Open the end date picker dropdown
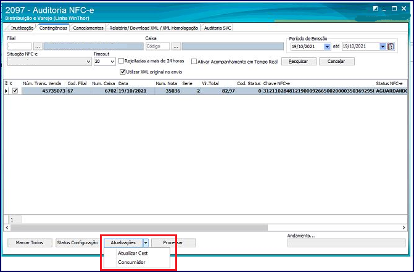Viewport: 414px width, 272px height. point(383,46)
